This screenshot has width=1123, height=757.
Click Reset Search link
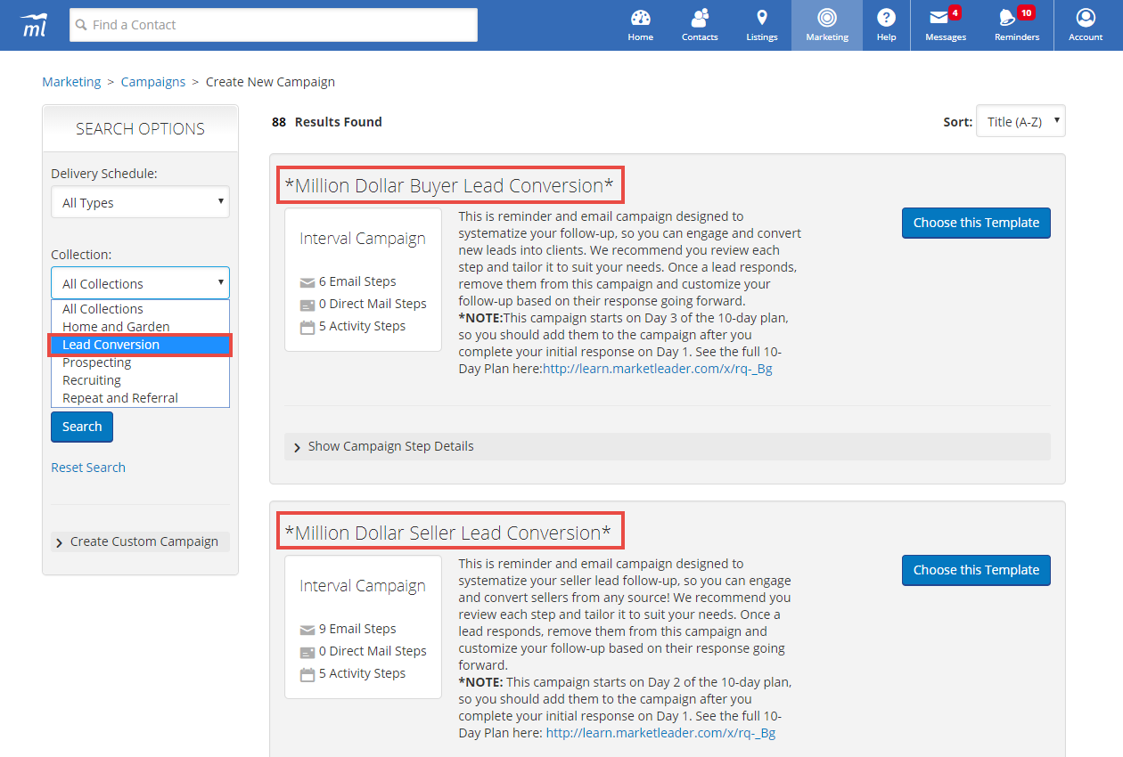[88, 468]
